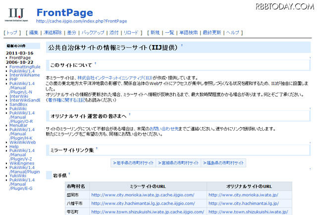Open 一覧 page list link
The height and width of the screenshot is (215, 317).
(x=169, y=33)
